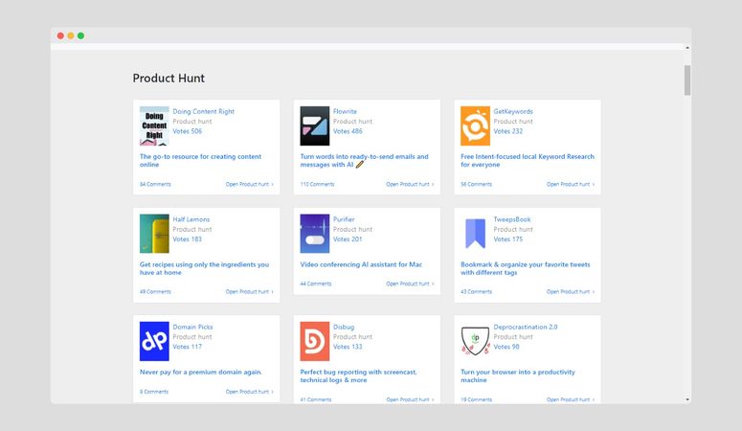742x431 pixels.
Task: Click Open Product hunt on Disbug card
Action: (x=410, y=399)
